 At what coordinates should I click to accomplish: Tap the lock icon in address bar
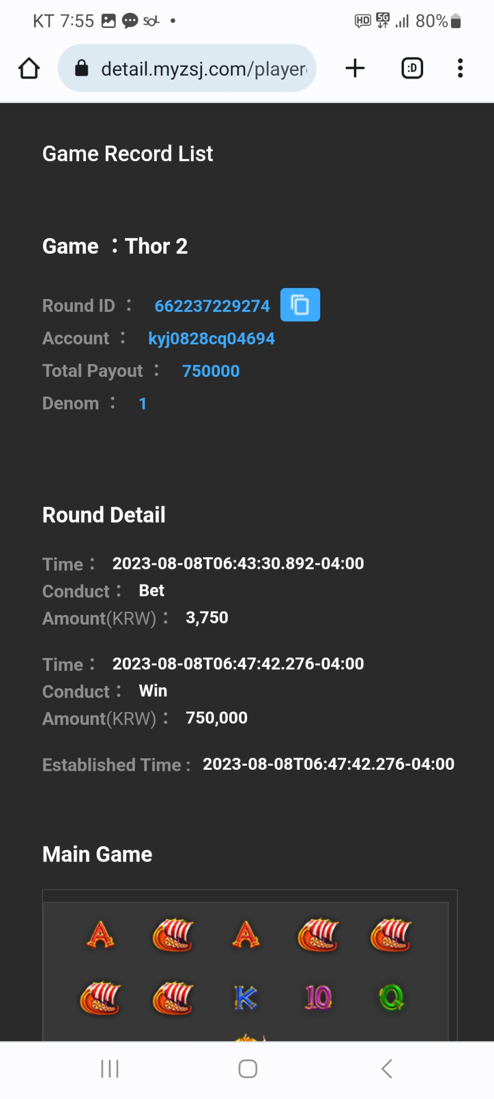point(82,68)
